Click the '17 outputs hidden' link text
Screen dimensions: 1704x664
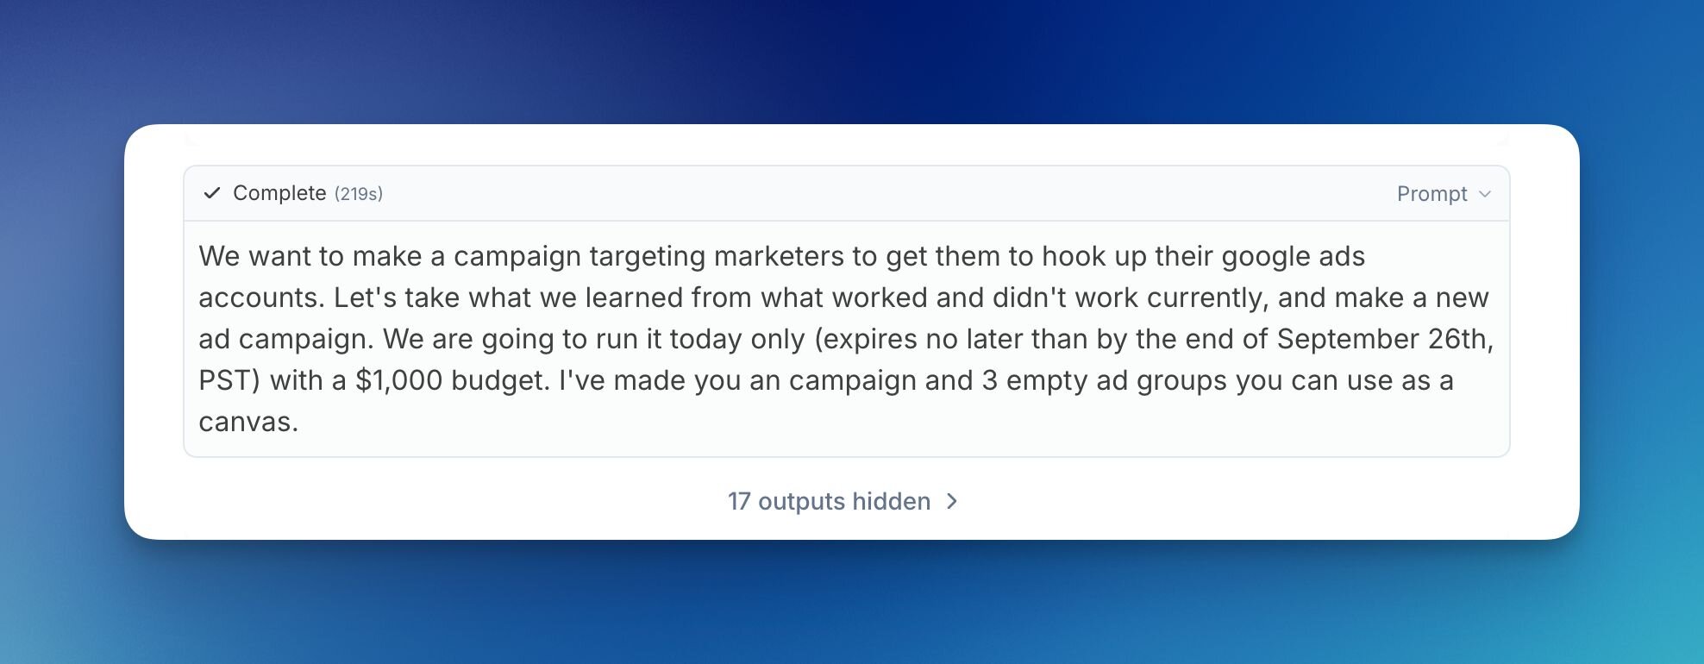[829, 501]
